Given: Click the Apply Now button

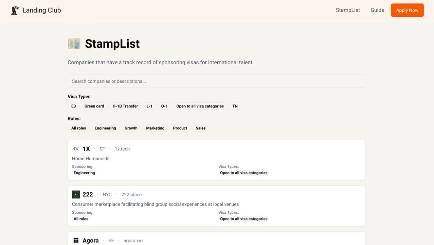Looking at the screenshot, I should (x=407, y=10).
